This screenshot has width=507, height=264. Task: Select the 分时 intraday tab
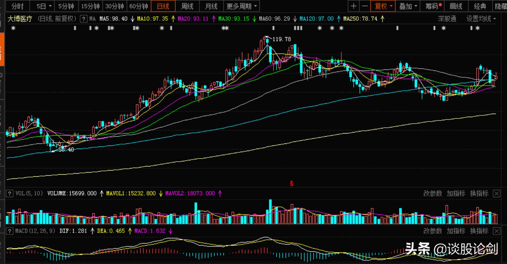coord(17,6)
